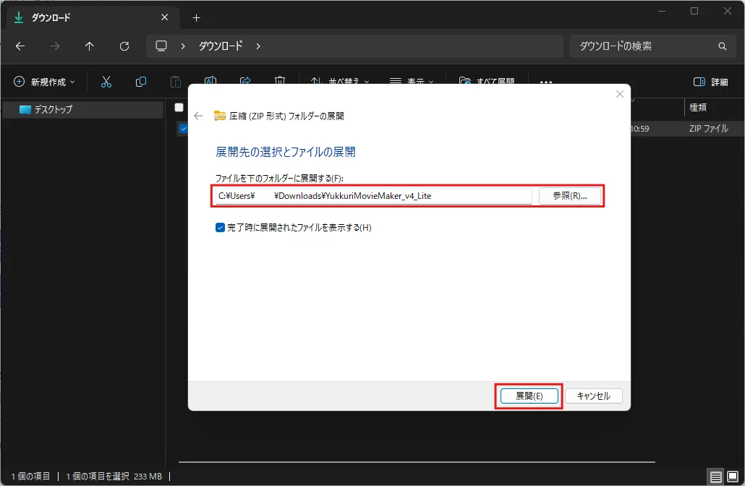
Task: Expand chevron after ダウンロード in address bar
Action: click(258, 46)
